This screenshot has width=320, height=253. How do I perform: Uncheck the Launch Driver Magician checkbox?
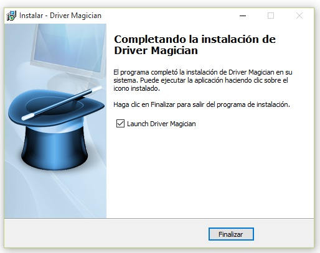click(x=120, y=124)
